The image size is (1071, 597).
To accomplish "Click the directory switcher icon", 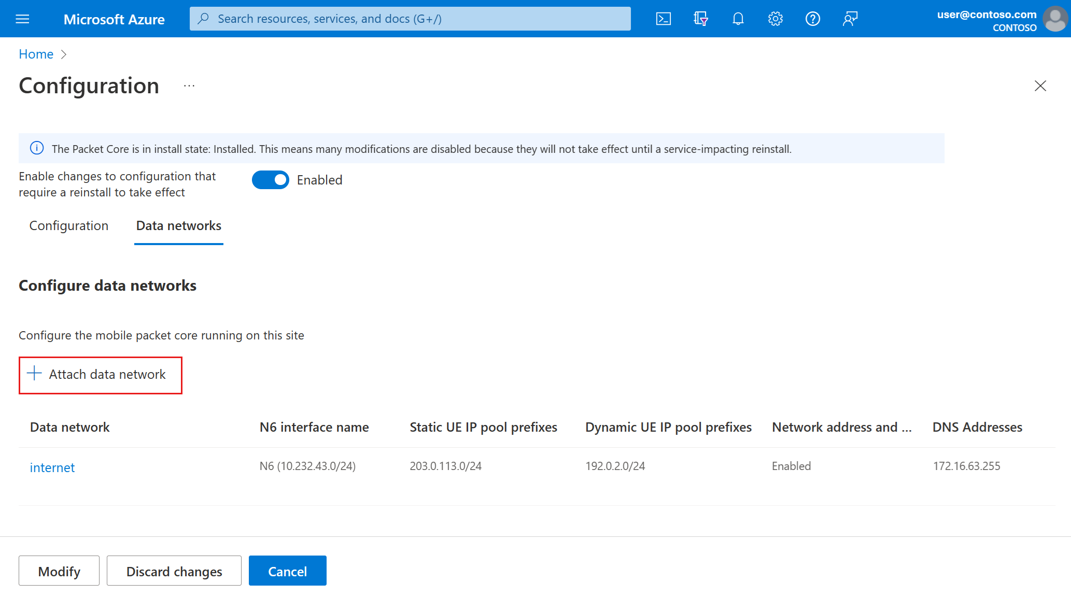I will click(x=698, y=18).
